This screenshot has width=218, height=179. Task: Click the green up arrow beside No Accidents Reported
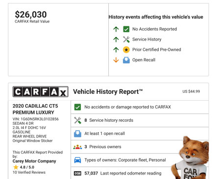pos(116,29)
